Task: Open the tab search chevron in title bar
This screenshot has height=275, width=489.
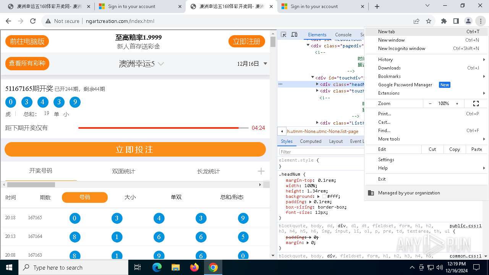Action: coord(427,6)
